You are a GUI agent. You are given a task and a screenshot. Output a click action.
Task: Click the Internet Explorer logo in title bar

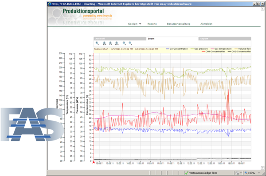[49, 4]
